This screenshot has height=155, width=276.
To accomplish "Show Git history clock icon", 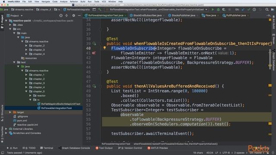I will pos(254,9).
